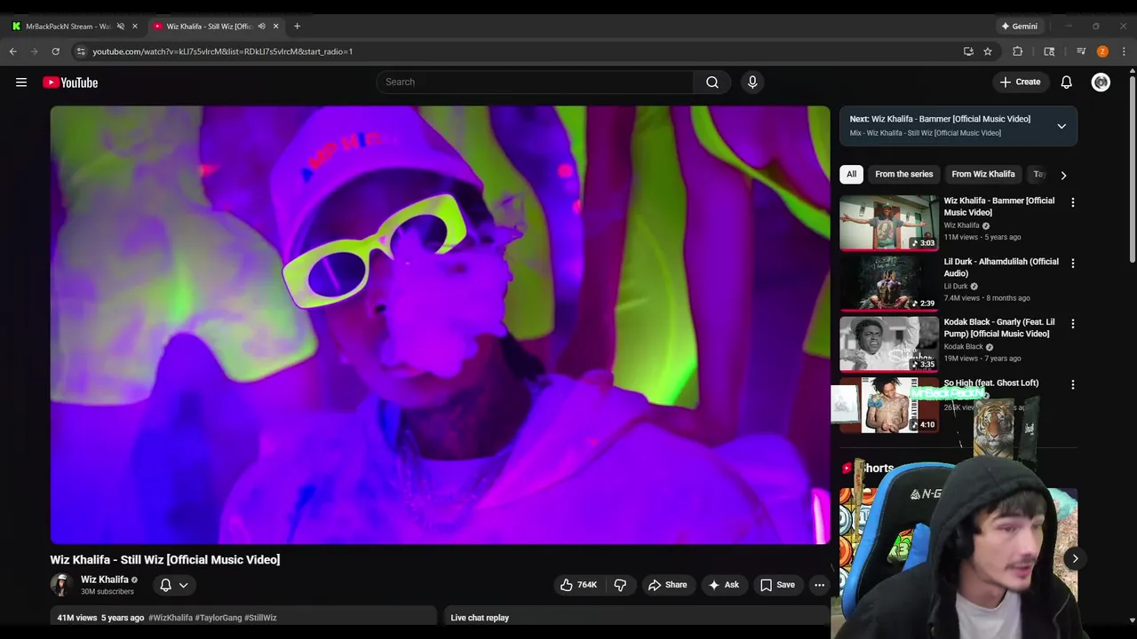Viewport: 1137px width, 639px height.
Task: Click "Next: Wiz Khalifa - Bammer" header text
Action: coord(940,119)
